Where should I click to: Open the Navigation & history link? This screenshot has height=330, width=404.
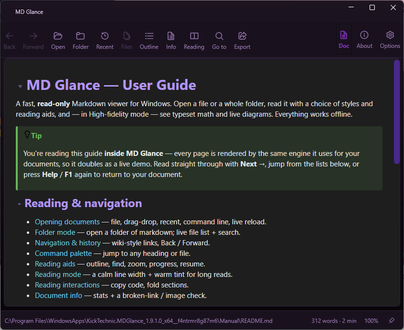pos(68,243)
